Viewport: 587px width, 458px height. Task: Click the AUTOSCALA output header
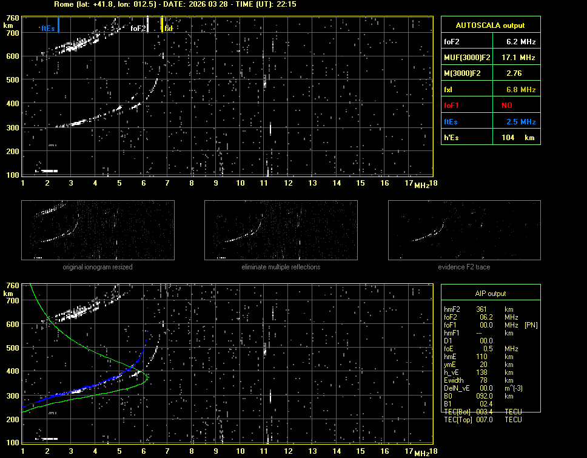(490, 25)
